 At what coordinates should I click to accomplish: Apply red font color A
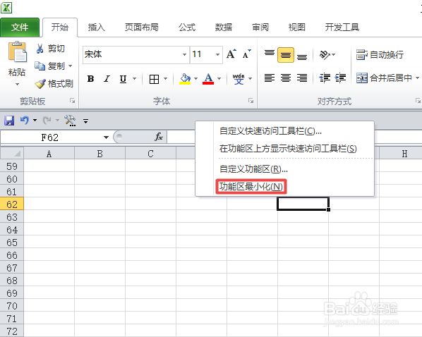click(x=208, y=79)
